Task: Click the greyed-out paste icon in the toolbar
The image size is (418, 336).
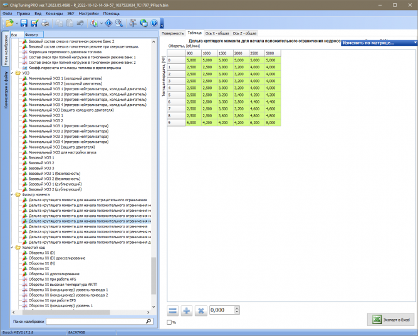Action: pyautogui.click(x=70, y=23)
